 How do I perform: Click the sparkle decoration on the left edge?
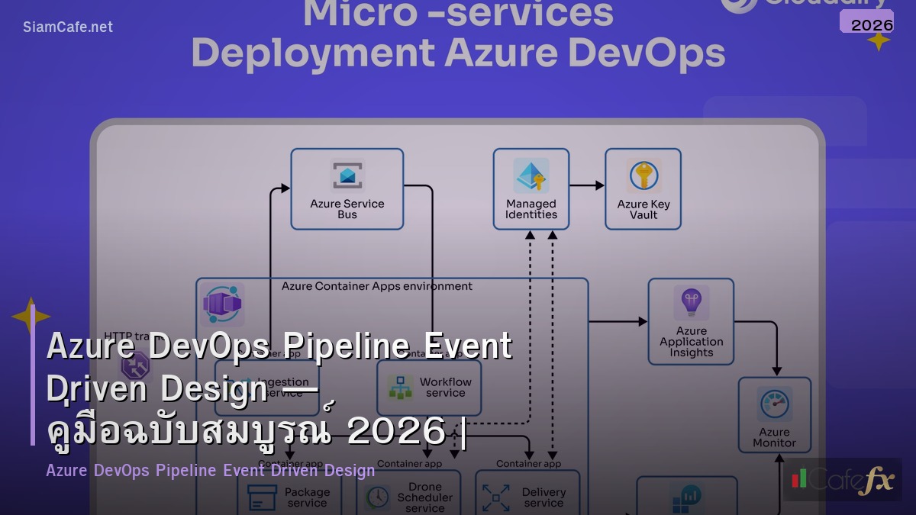pos(31,315)
